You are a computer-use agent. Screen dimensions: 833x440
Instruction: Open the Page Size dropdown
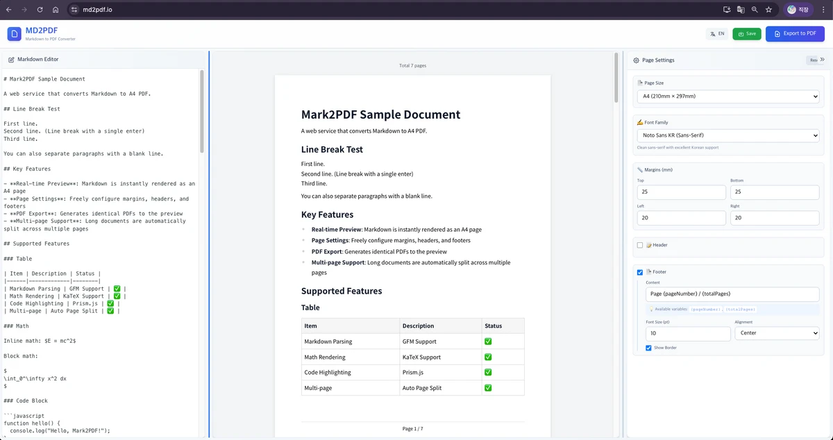coord(728,96)
